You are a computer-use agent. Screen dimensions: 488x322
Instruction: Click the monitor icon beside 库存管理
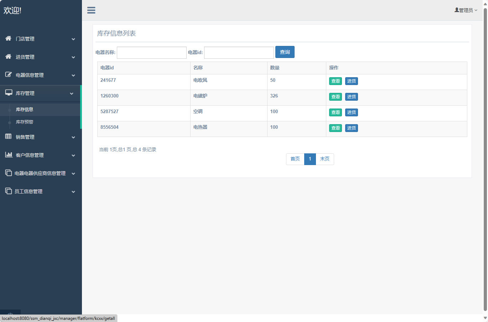pos(9,93)
